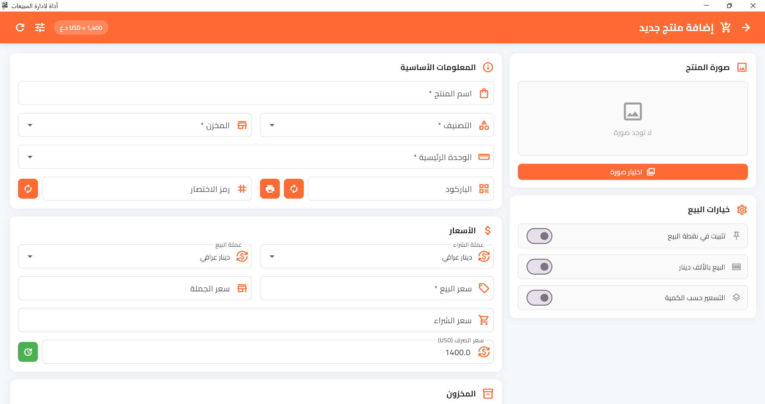Viewport: 765px width, 404px height.
Task: Click inside the اسم المنتج input field
Action: [255, 93]
